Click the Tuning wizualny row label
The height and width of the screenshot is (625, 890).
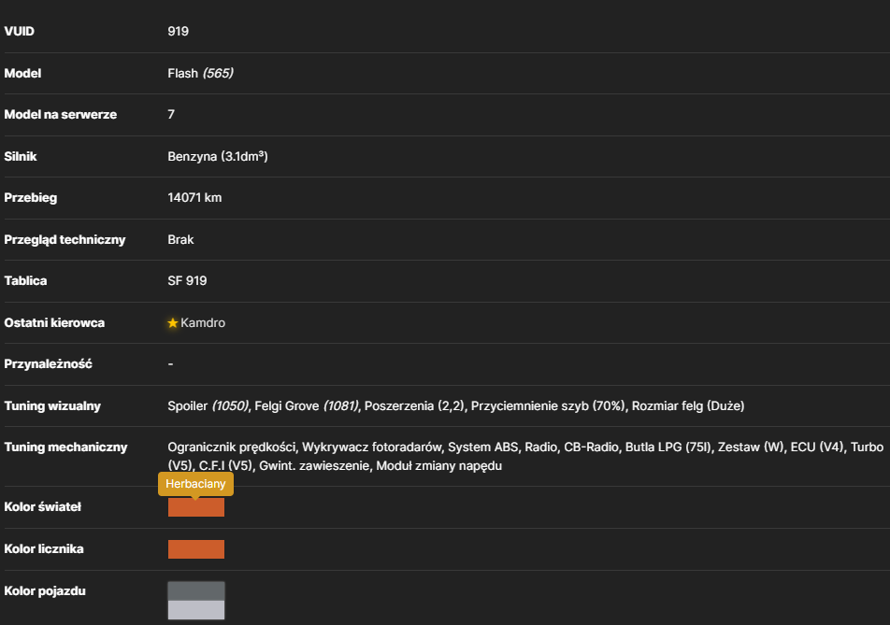[52, 406]
